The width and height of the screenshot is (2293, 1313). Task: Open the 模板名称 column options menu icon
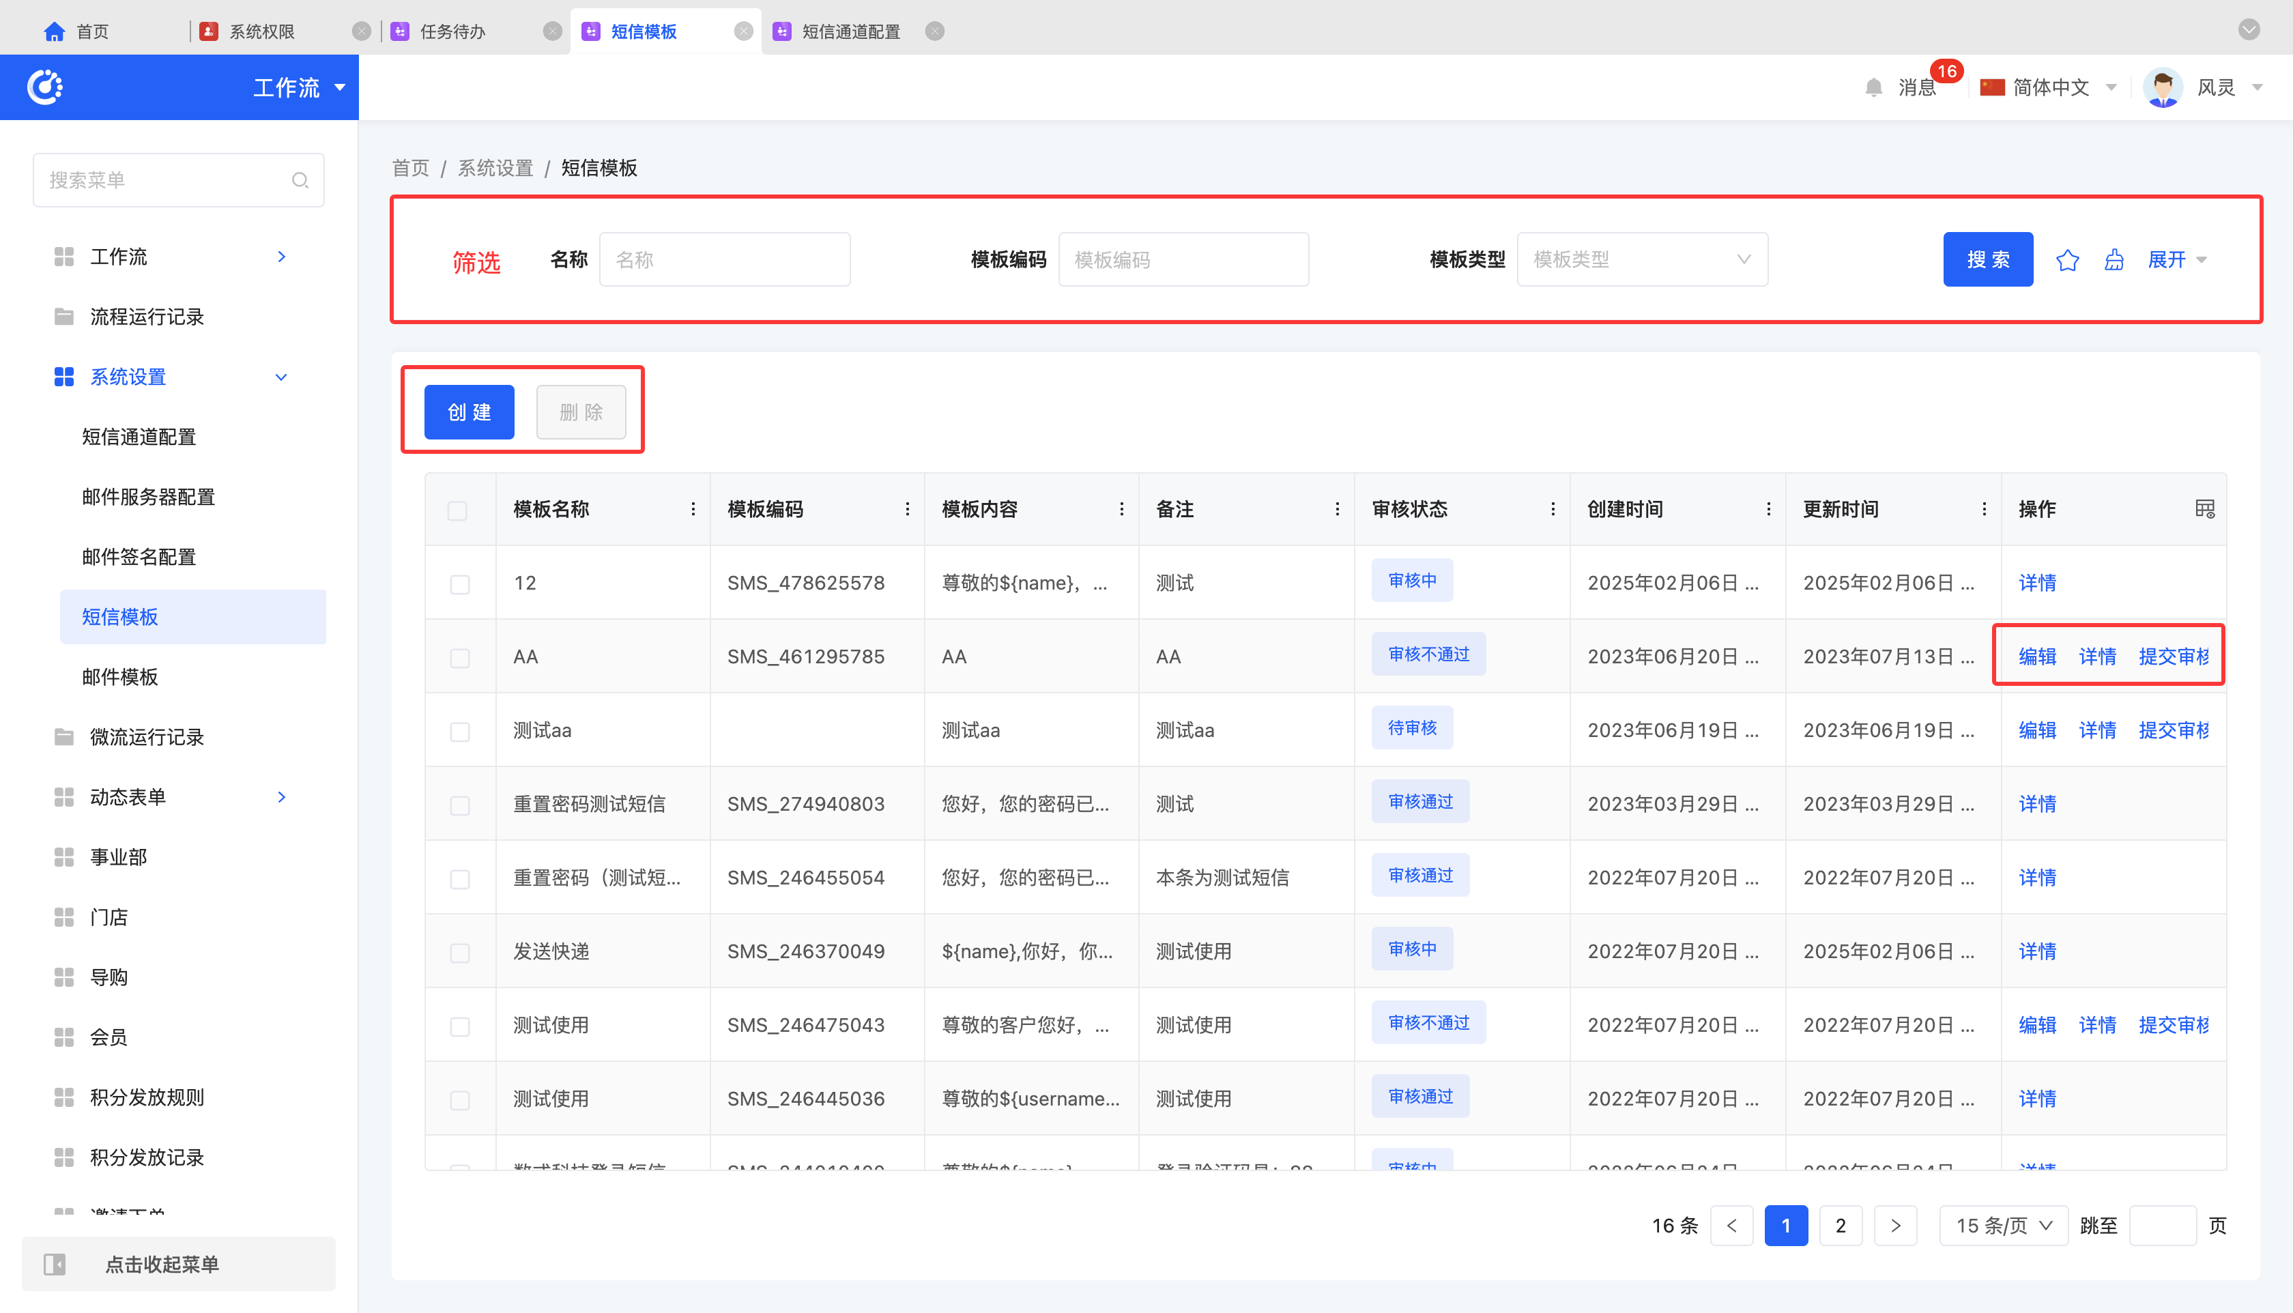click(693, 510)
